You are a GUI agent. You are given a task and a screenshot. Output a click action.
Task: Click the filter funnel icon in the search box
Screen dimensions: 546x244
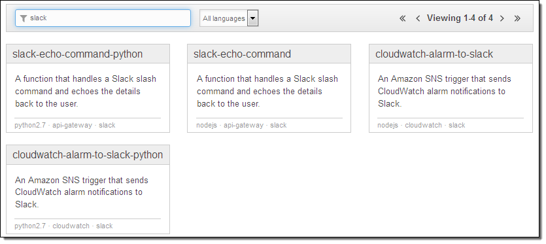click(24, 18)
